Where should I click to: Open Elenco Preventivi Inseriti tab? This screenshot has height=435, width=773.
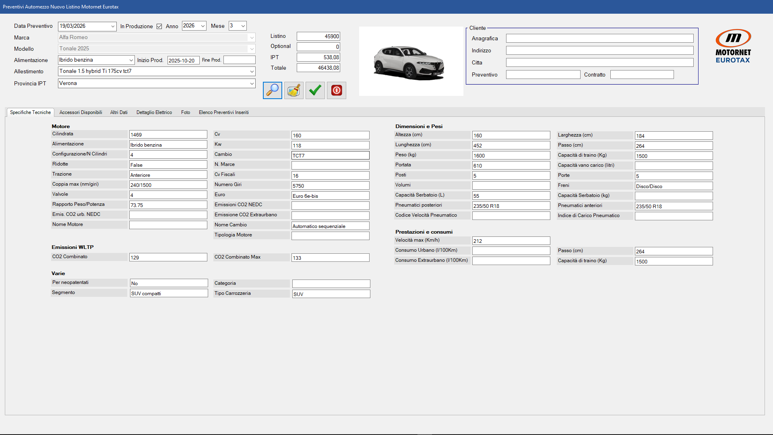[223, 112]
